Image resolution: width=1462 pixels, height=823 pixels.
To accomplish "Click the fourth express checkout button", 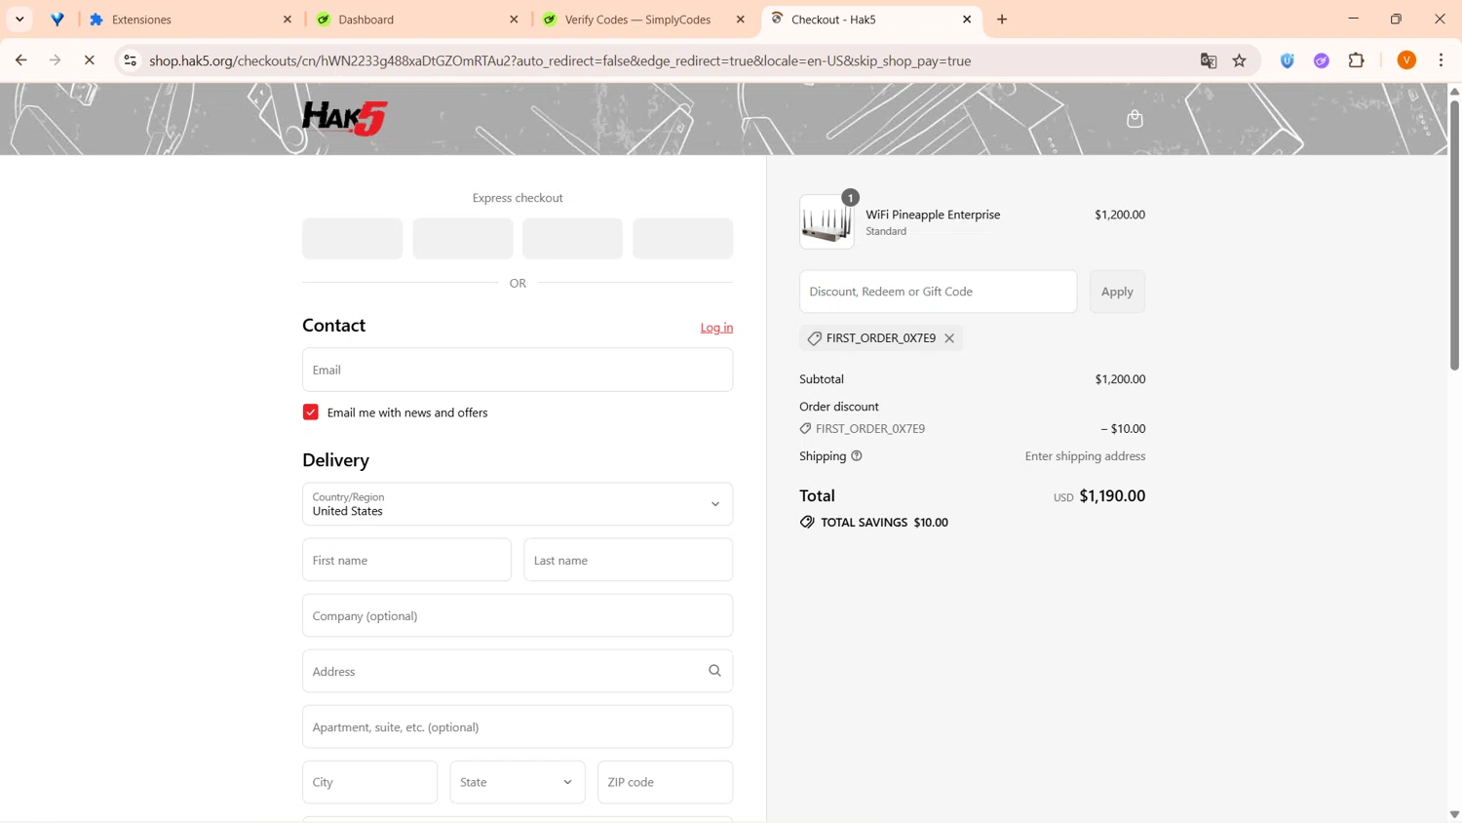I will (x=682, y=239).
